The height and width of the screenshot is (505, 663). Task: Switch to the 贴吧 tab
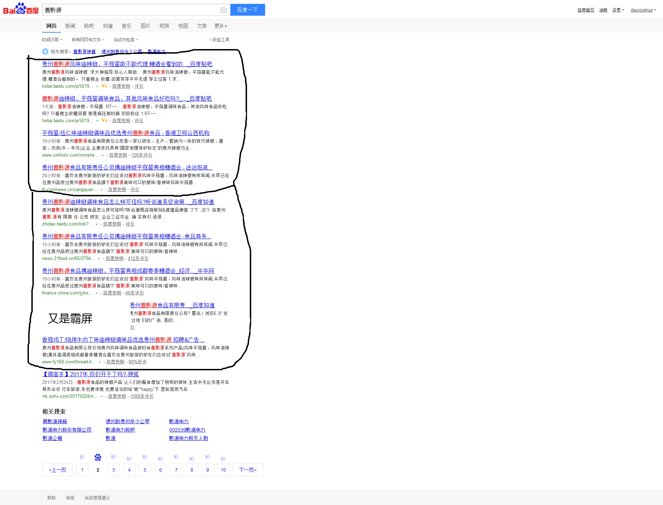click(x=89, y=26)
